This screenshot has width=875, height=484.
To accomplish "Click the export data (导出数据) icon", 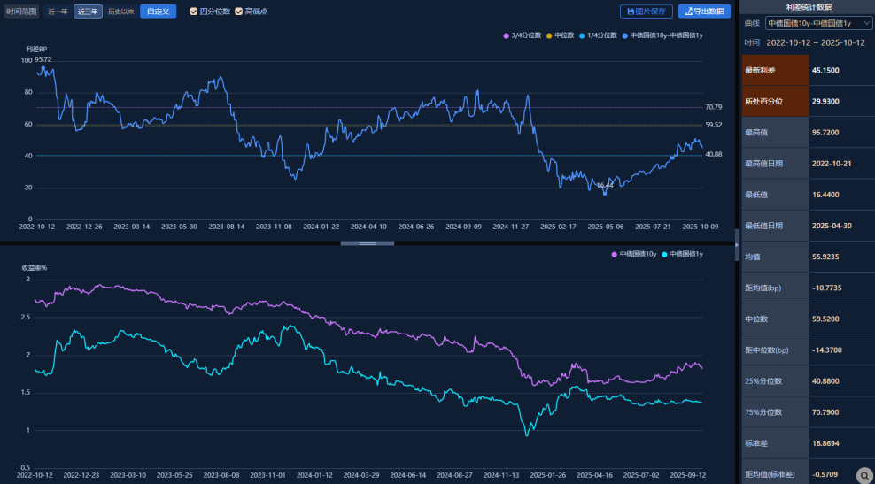I will [688, 12].
